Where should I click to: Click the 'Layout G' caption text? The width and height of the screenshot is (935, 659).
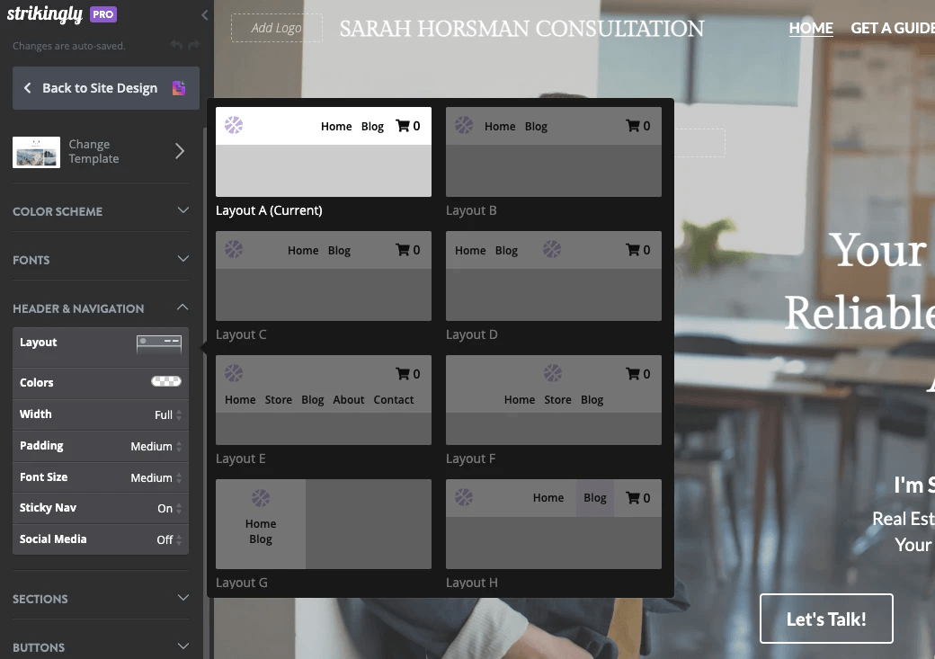click(242, 583)
